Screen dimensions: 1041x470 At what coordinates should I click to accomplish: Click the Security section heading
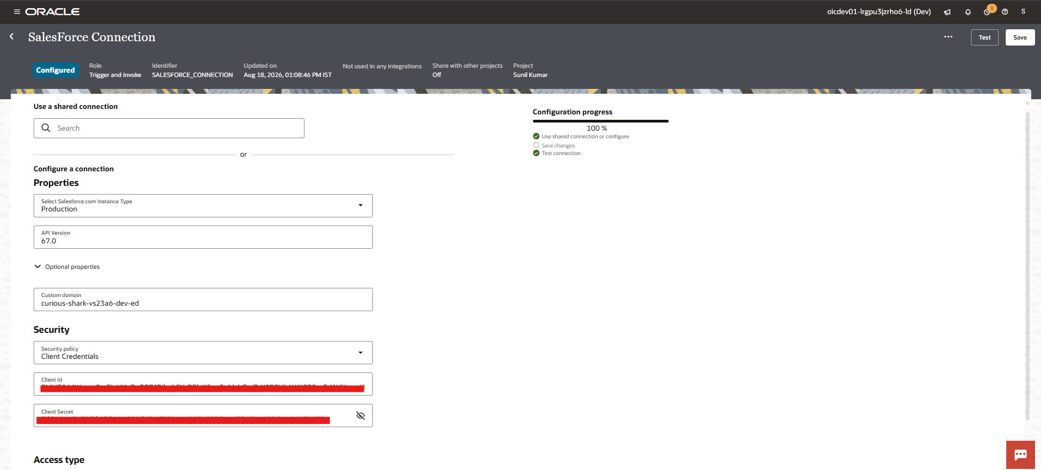52,330
